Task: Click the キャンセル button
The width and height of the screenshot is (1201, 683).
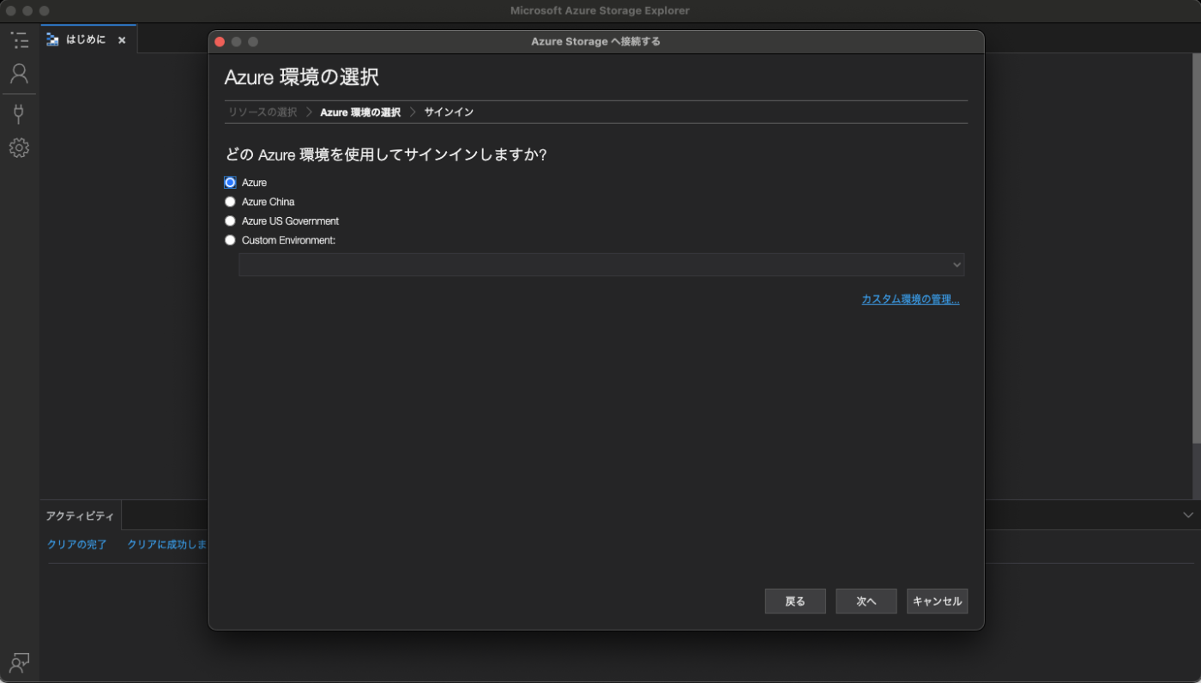Action: point(938,601)
